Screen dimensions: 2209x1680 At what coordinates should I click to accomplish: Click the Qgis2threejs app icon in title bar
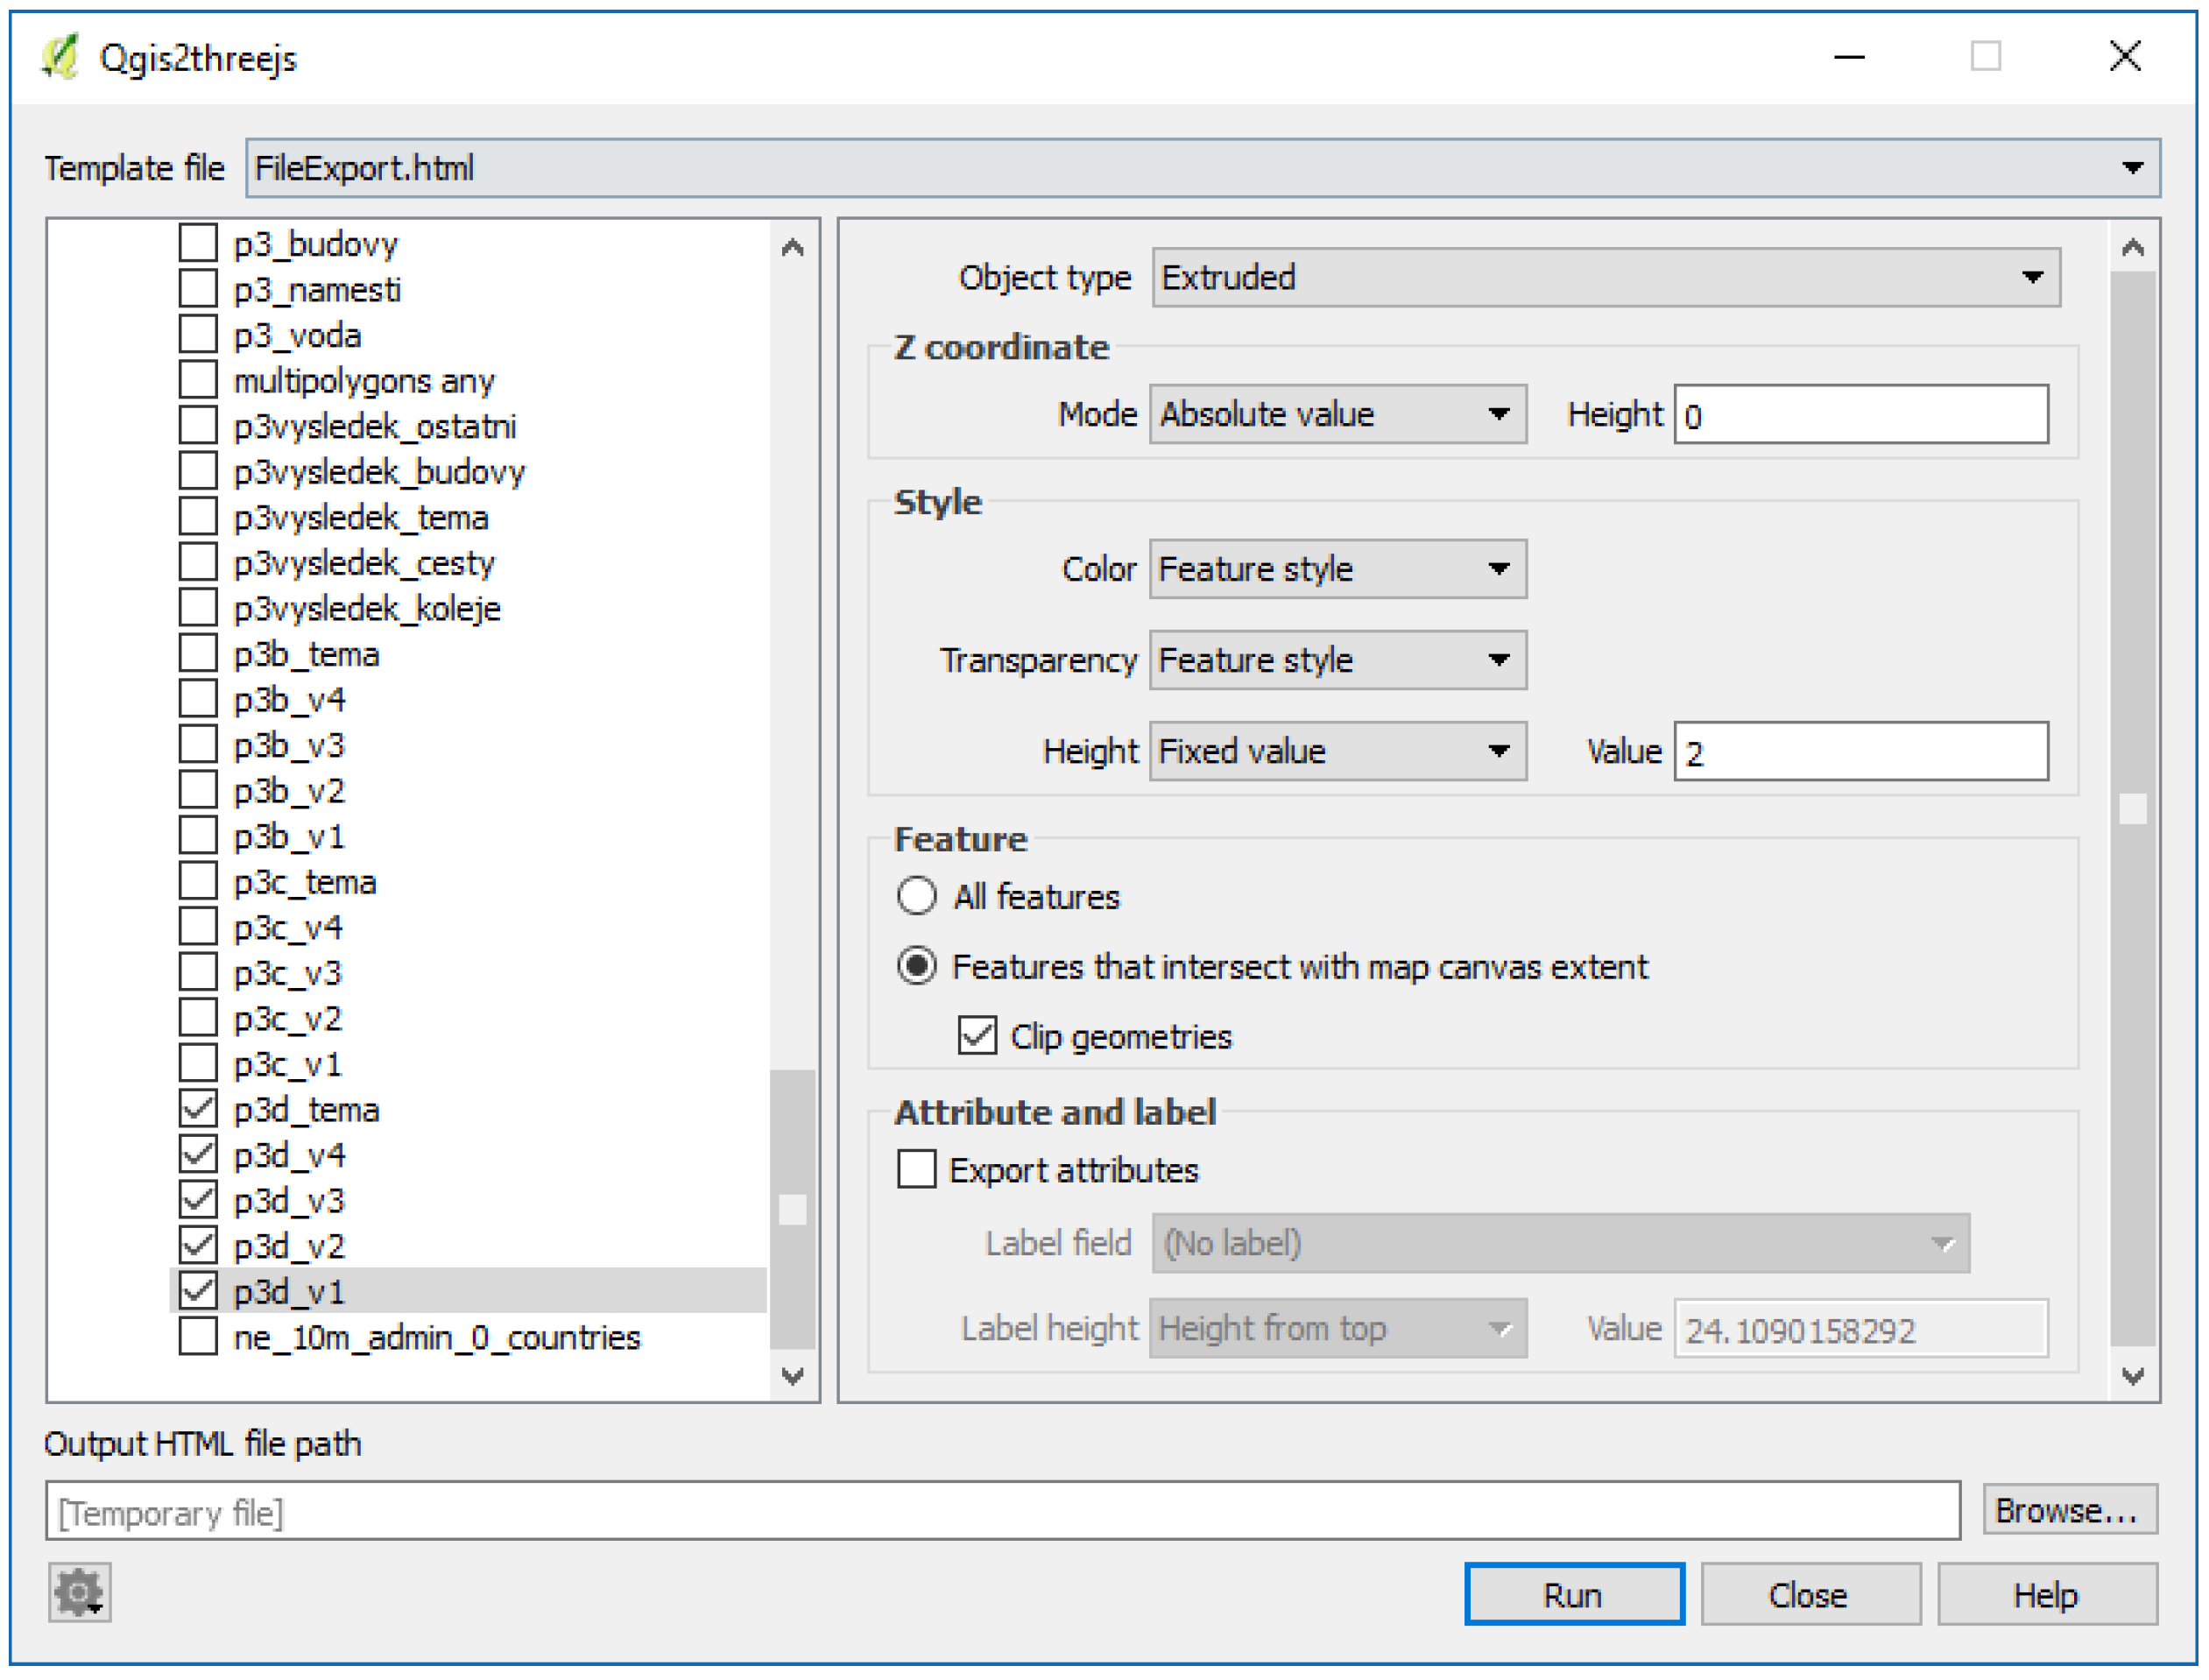(x=61, y=57)
